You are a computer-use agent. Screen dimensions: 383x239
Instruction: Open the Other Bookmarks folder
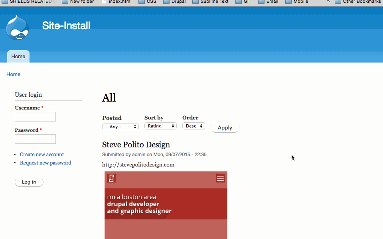pyautogui.click(x=358, y=2)
